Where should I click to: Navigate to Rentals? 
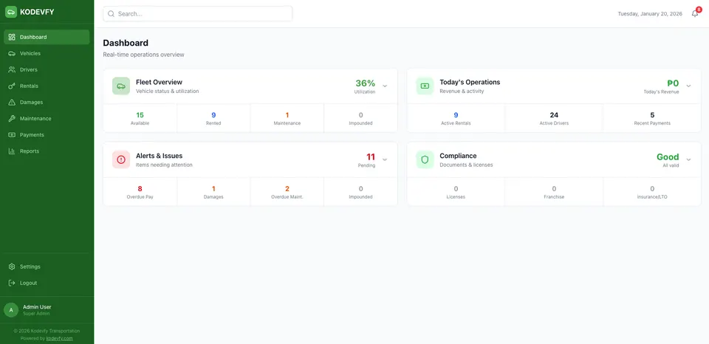47,86
